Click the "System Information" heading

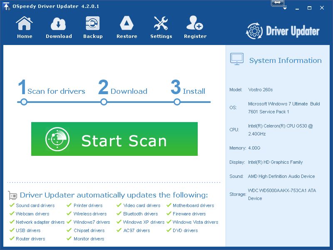point(285,60)
